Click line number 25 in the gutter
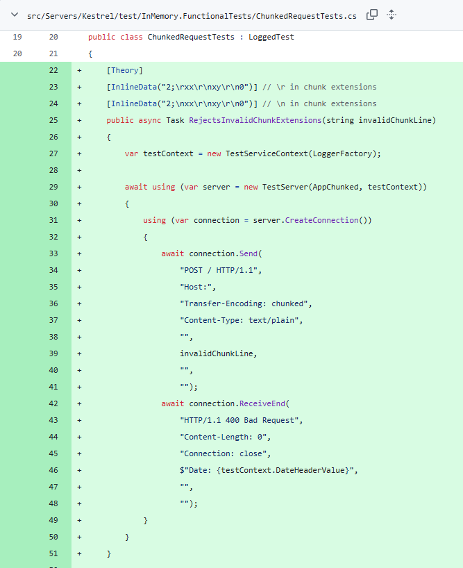Image resolution: width=463 pixels, height=568 pixels. (53, 120)
